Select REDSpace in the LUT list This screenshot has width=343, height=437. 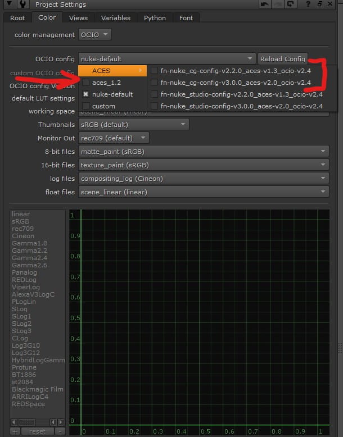click(28, 404)
